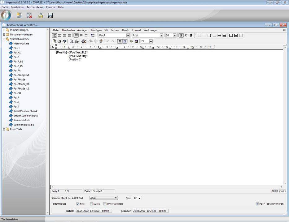Select PosPLangtext in the tree
Viewport: 289px width, 222px height.
tap(21, 75)
